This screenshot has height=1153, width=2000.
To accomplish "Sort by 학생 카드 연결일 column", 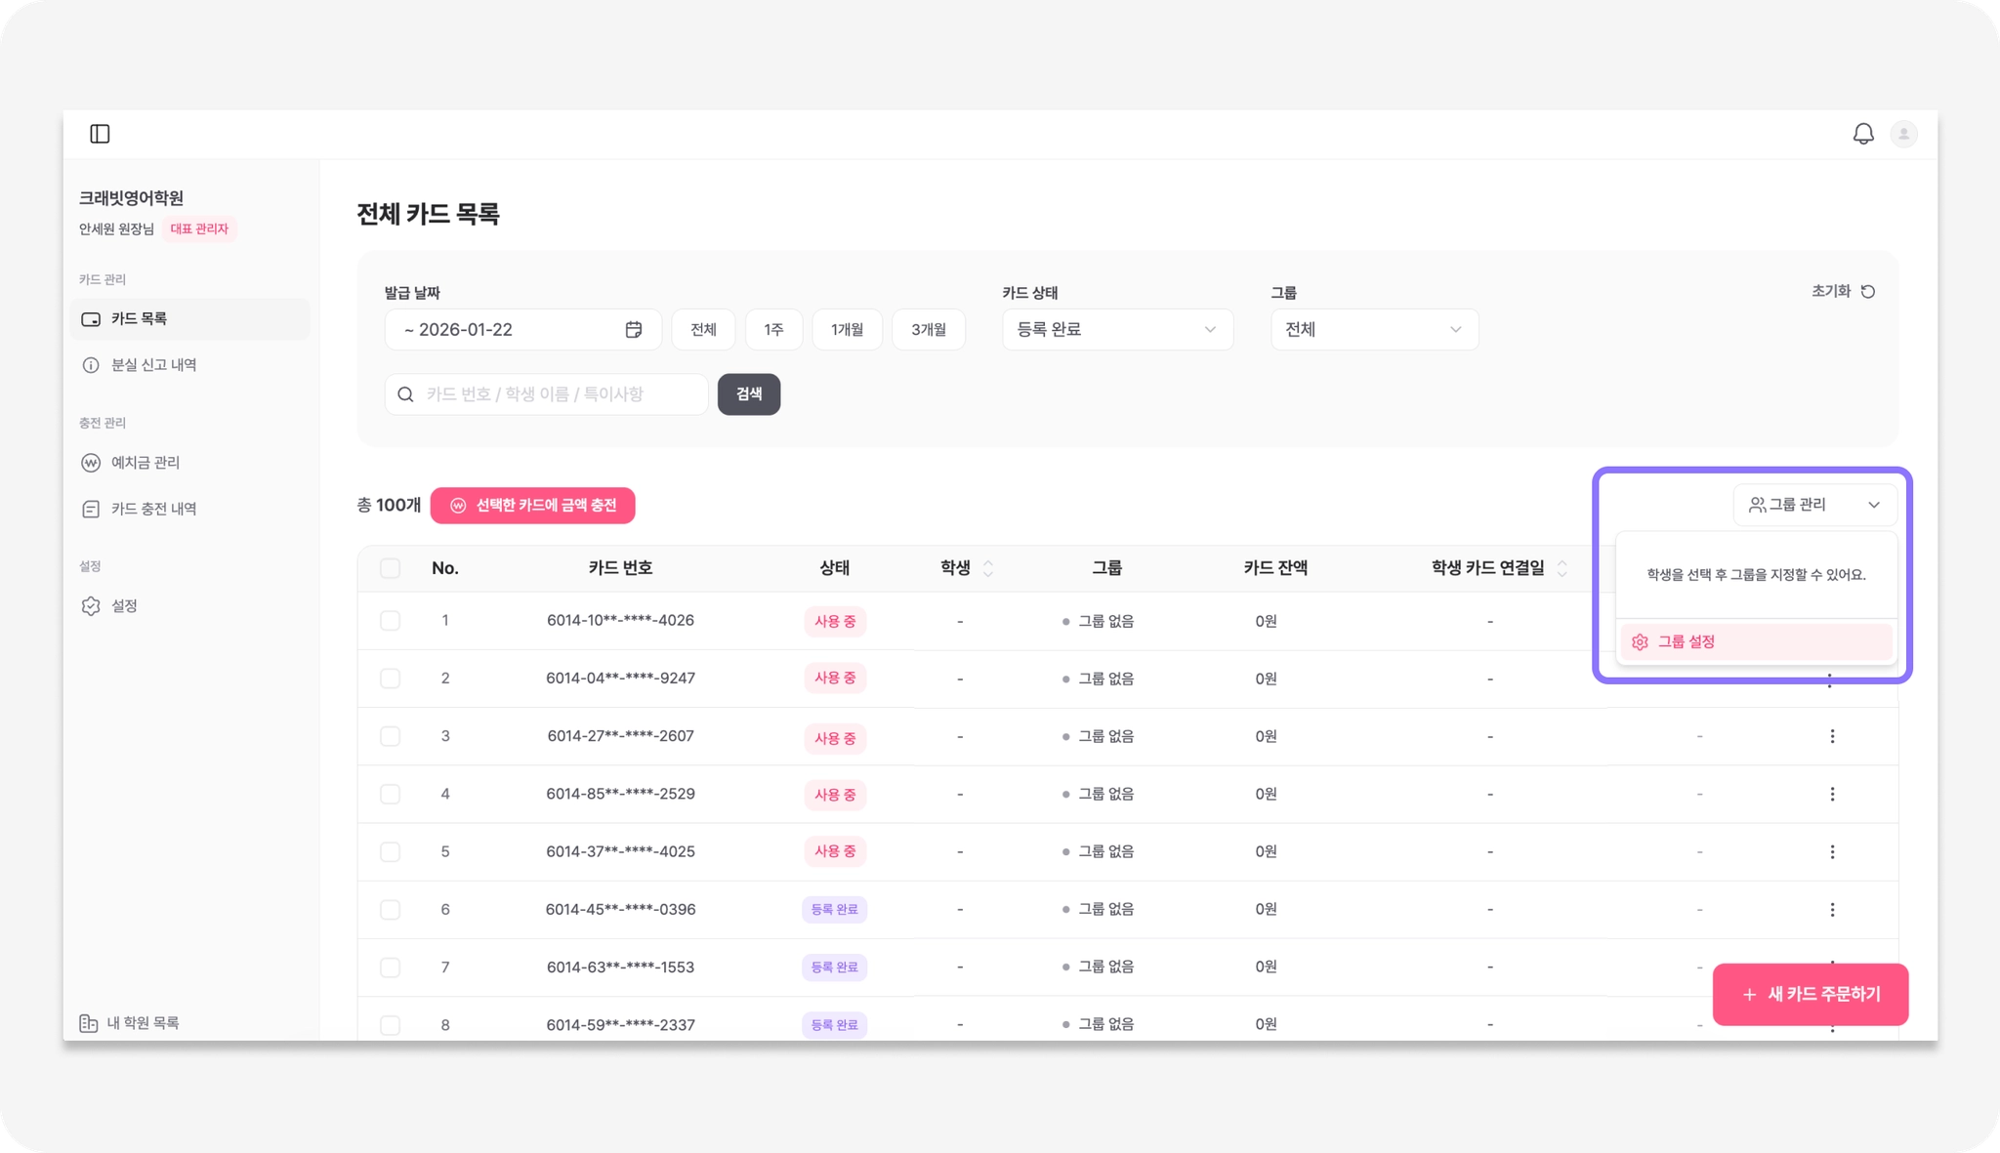I will pos(1562,568).
